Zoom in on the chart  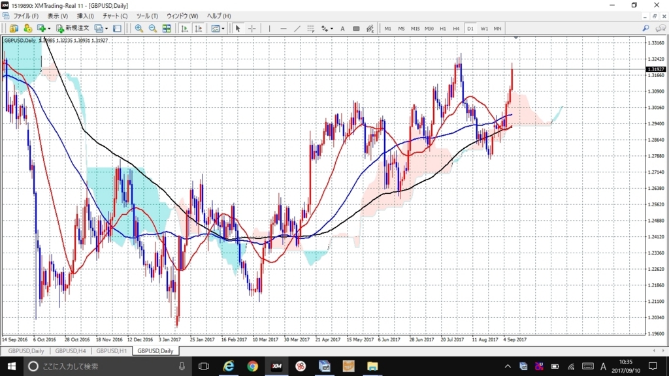[x=139, y=29]
